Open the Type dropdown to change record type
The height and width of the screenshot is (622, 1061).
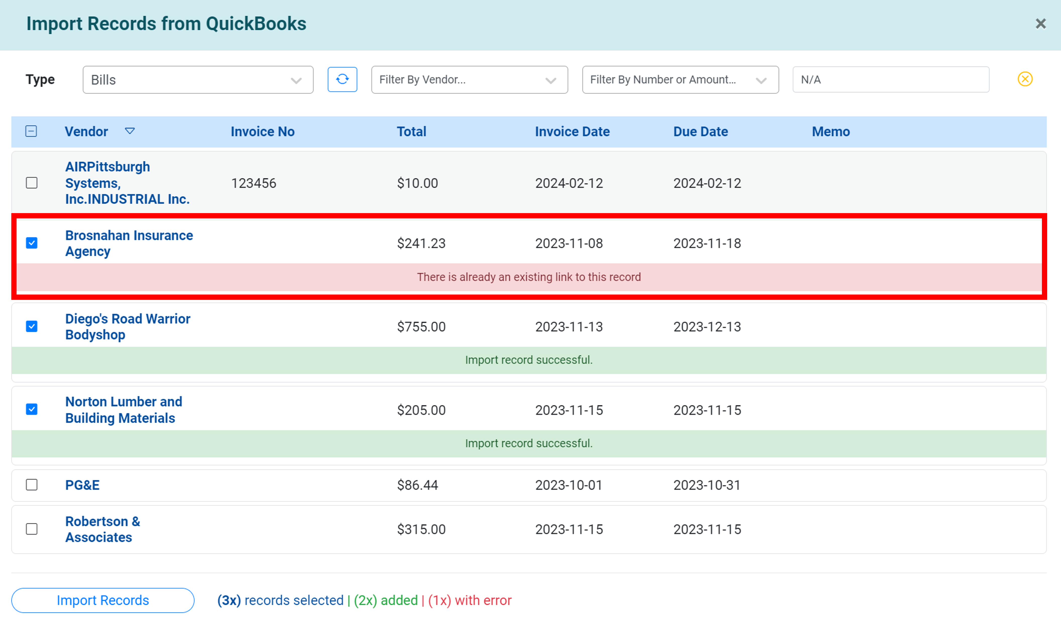point(196,79)
